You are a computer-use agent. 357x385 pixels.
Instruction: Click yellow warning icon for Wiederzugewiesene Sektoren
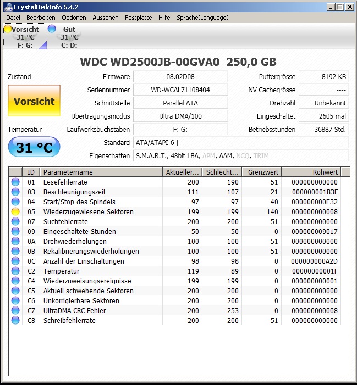tap(15, 211)
